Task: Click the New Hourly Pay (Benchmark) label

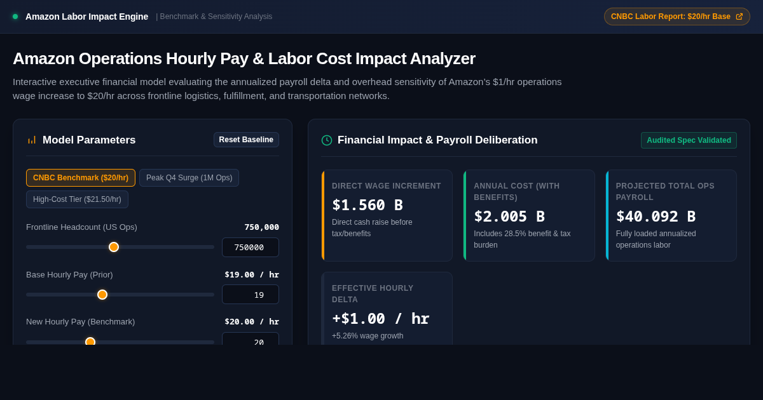Action: click(81, 322)
